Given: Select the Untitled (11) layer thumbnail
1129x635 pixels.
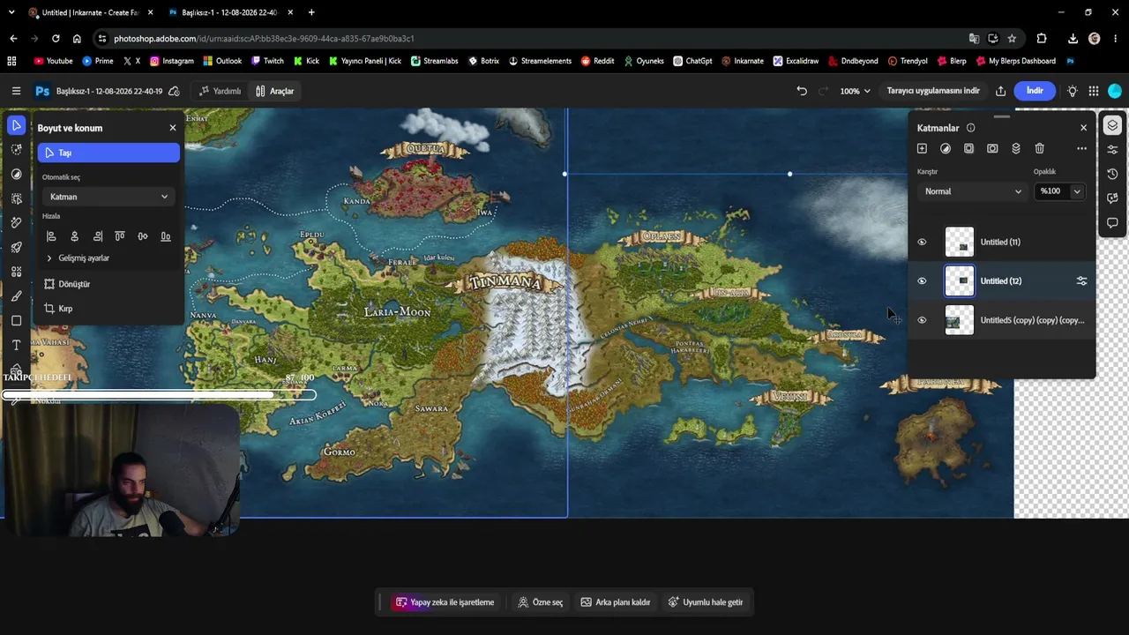Looking at the screenshot, I should click(x=960, y=242).
